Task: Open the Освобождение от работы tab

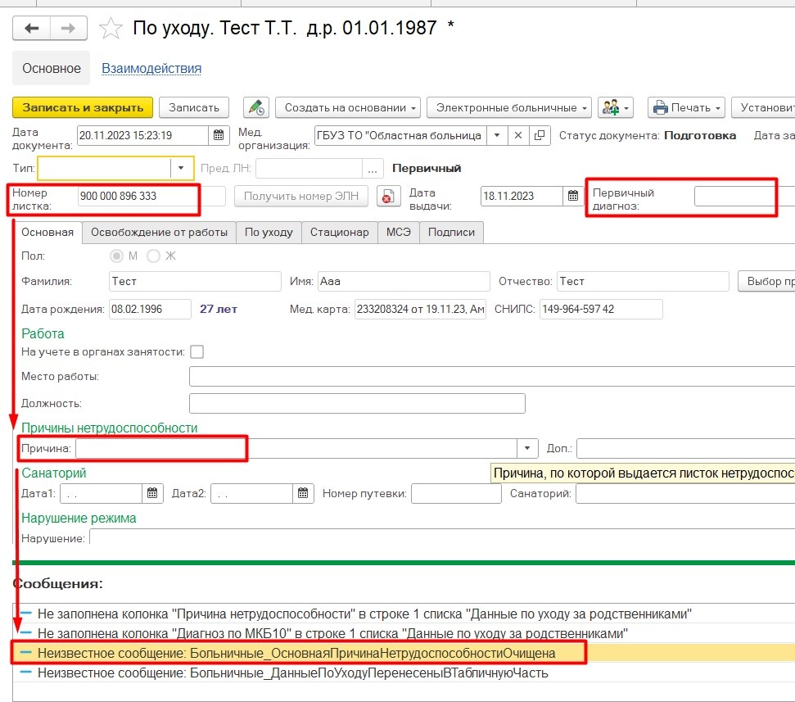Action: 159,232
